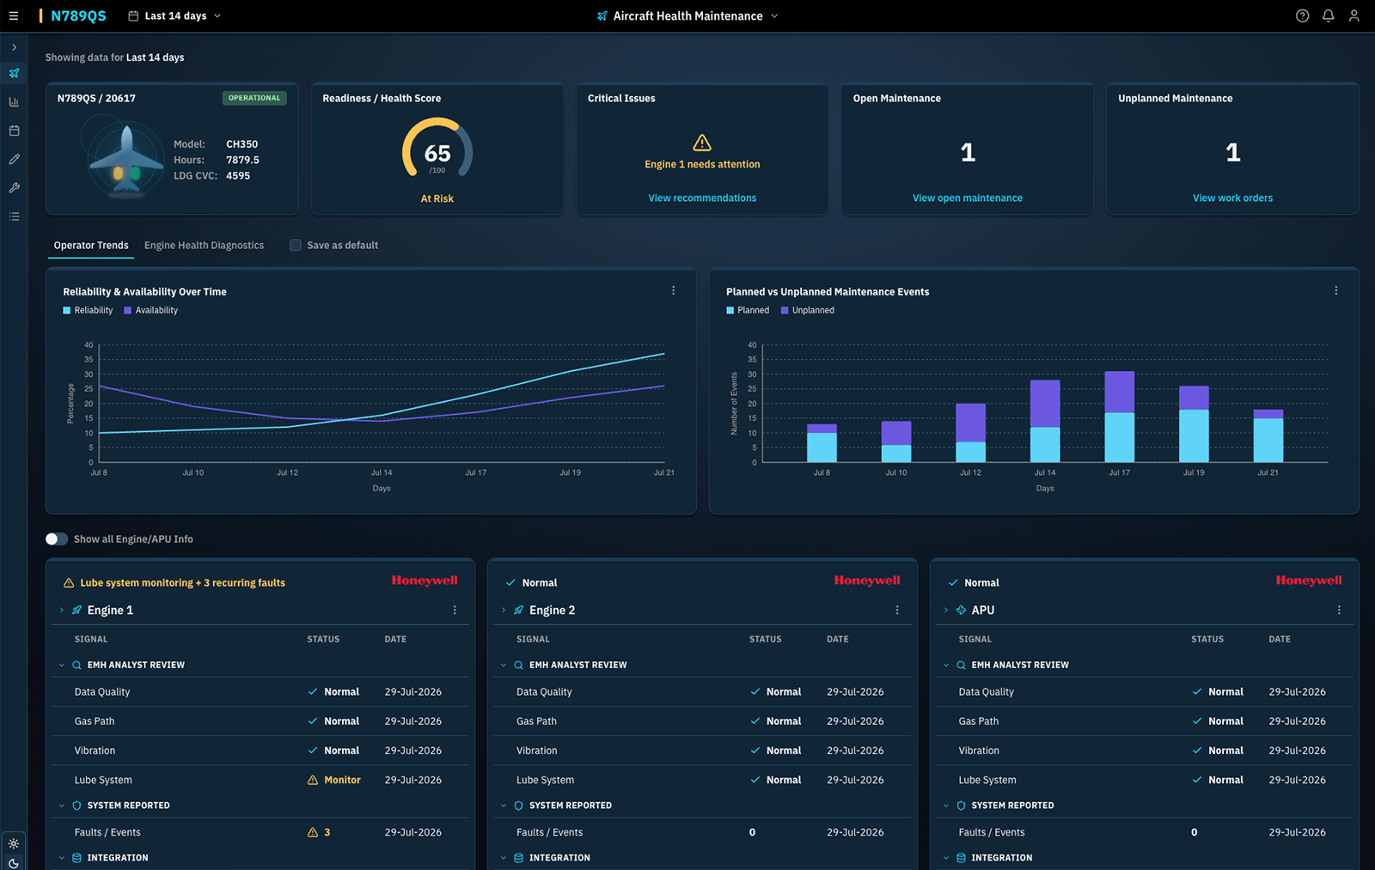1375x870 pixels.
Task: Collapse Engine 2 EMH Analyst Review section
Action: [x=504, y=665]
